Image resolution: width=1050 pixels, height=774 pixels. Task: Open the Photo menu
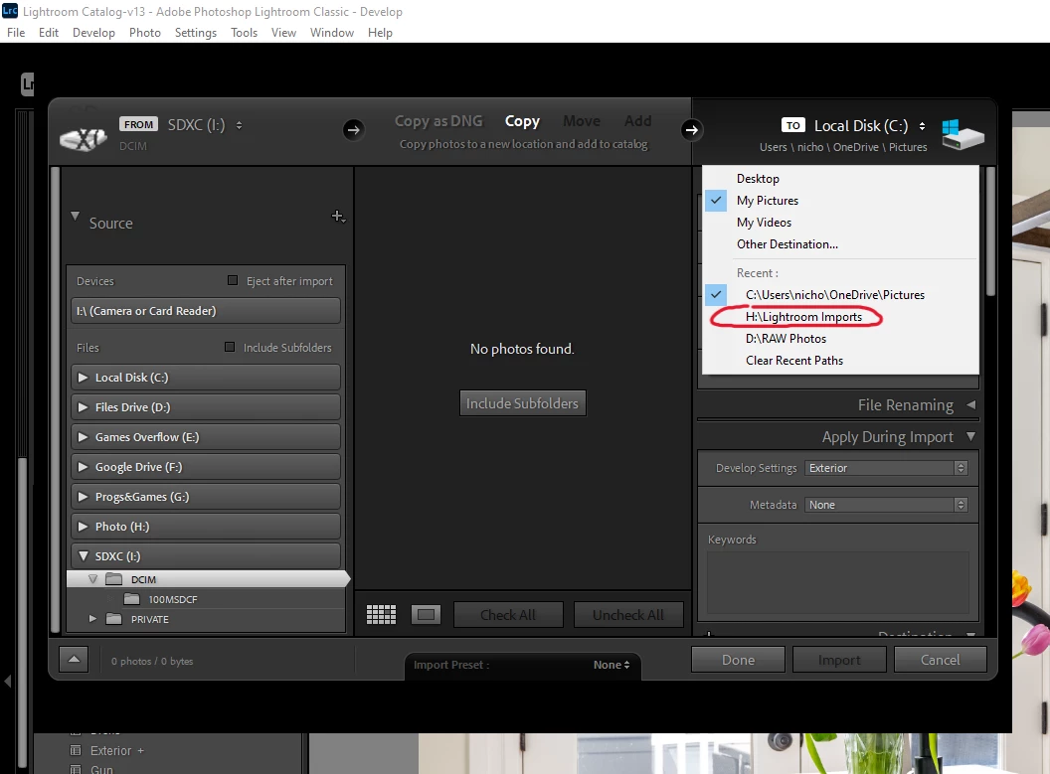click(144, 32)
